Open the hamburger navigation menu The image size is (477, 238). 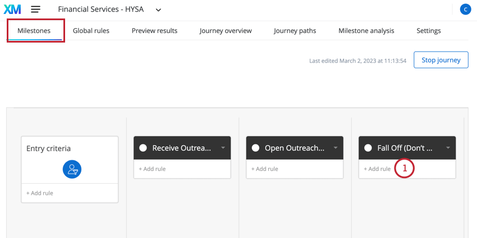(35, 10)
